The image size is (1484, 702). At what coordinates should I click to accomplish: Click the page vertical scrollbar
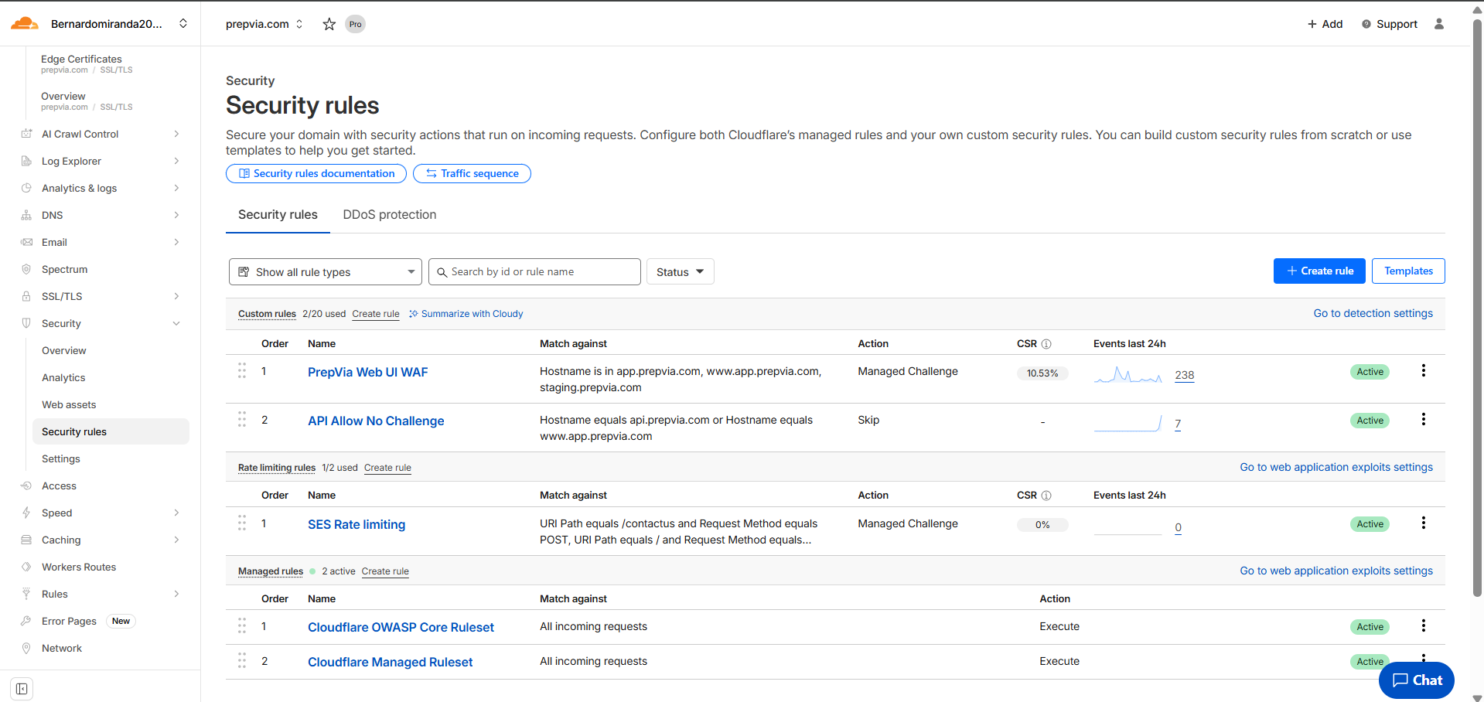[1477, 309]
